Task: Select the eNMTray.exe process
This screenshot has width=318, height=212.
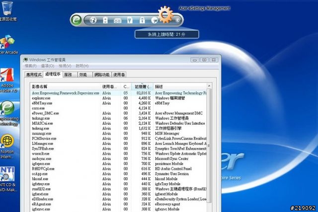Action: tap(118, 103)
